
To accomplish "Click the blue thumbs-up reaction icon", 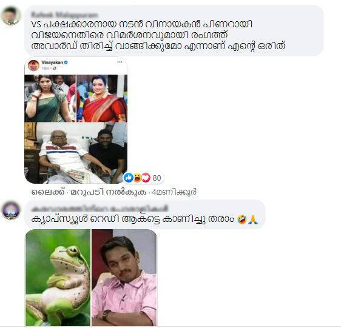I will coord(128,178).
